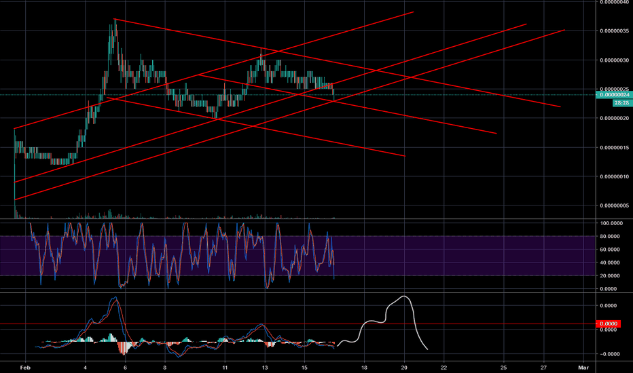Click the 40.0000 stochastic scale label
633x373 pixels.
(x=611, y=262)
